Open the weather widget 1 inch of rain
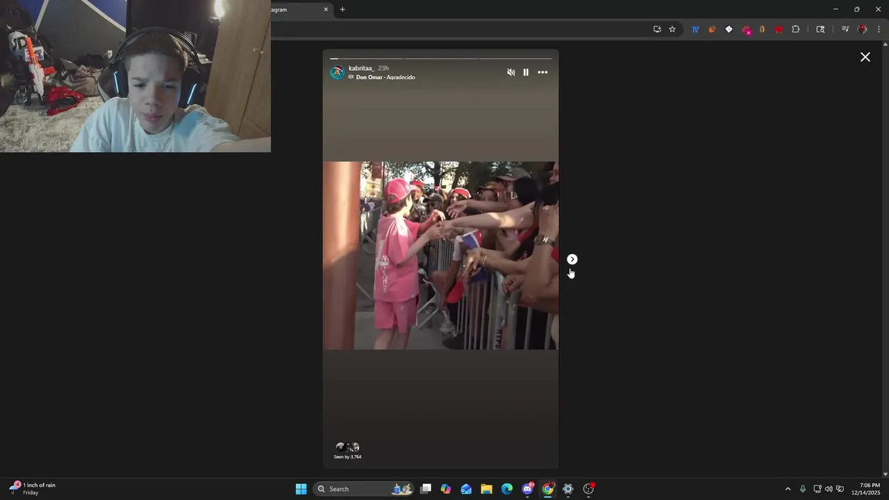The image size is (889, 500). click(x=32, y=488)
